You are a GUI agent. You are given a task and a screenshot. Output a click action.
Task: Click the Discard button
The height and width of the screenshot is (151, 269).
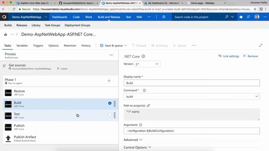click(139, 46)
